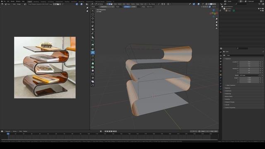Switch to wireframe viewport shading

point(209,4)
